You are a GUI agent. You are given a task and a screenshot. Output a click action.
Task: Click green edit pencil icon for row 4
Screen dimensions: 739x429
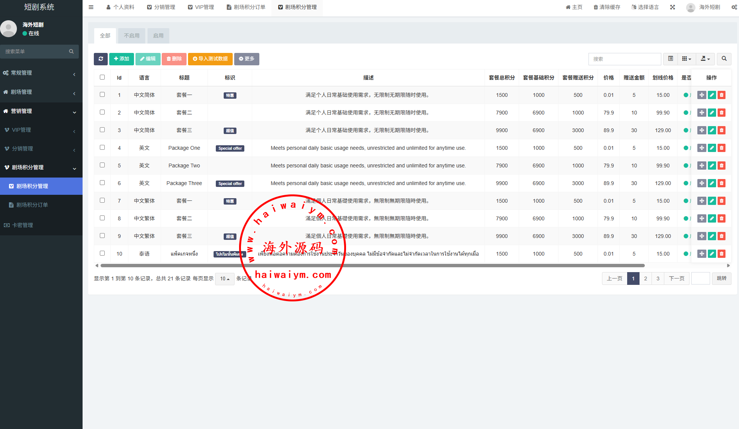(712, 148)
